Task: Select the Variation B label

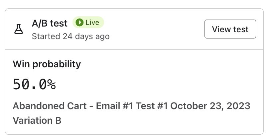Action: (x=37, y=120)
